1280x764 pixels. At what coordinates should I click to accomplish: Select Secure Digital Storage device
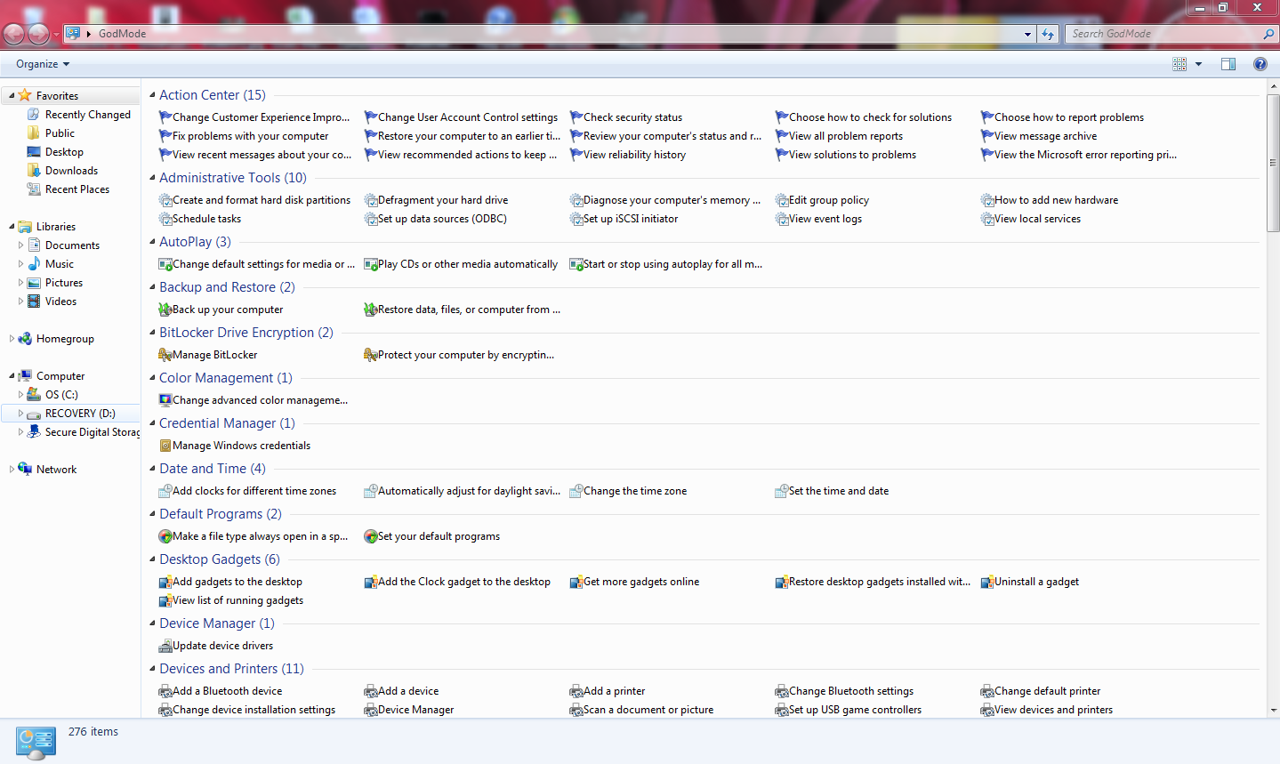coord(93,432)
